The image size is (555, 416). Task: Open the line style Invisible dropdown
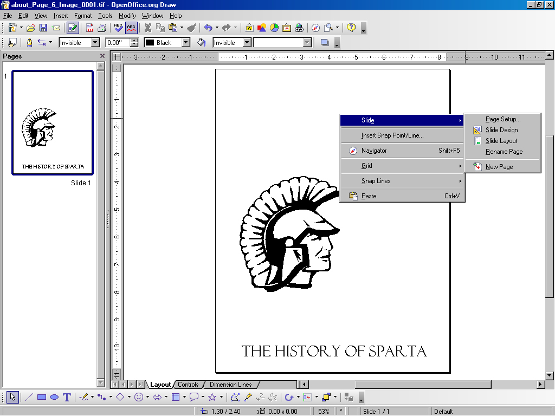(x=95, y=42)
